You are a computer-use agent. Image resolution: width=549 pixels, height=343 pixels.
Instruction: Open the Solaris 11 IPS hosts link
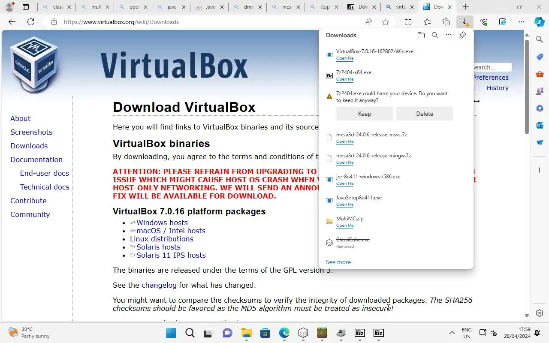click(171, 255)
